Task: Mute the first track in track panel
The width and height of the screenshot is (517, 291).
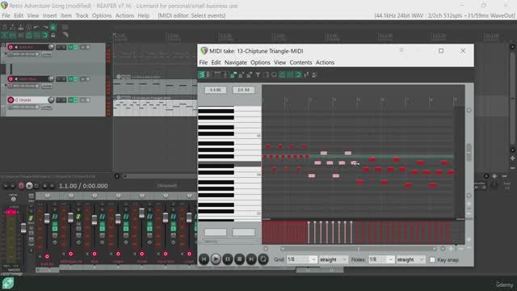Action: (x=59, y=47)
